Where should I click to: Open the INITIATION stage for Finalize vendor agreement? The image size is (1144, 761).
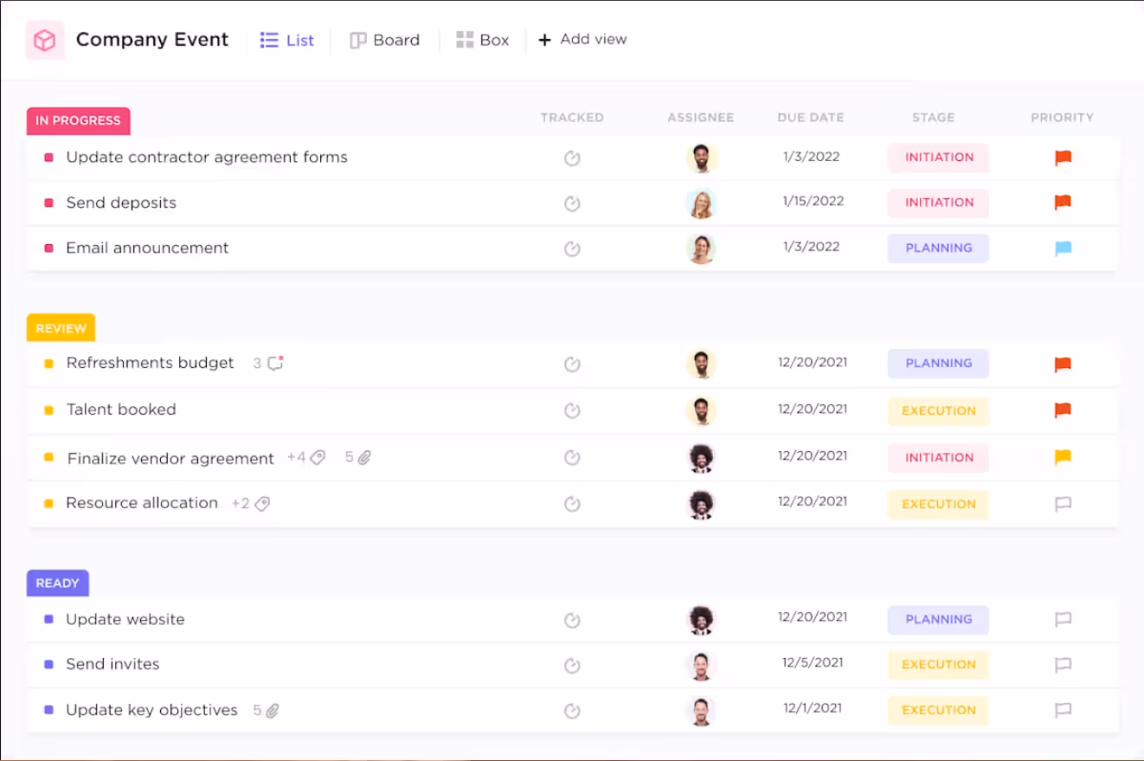[938, 457]
